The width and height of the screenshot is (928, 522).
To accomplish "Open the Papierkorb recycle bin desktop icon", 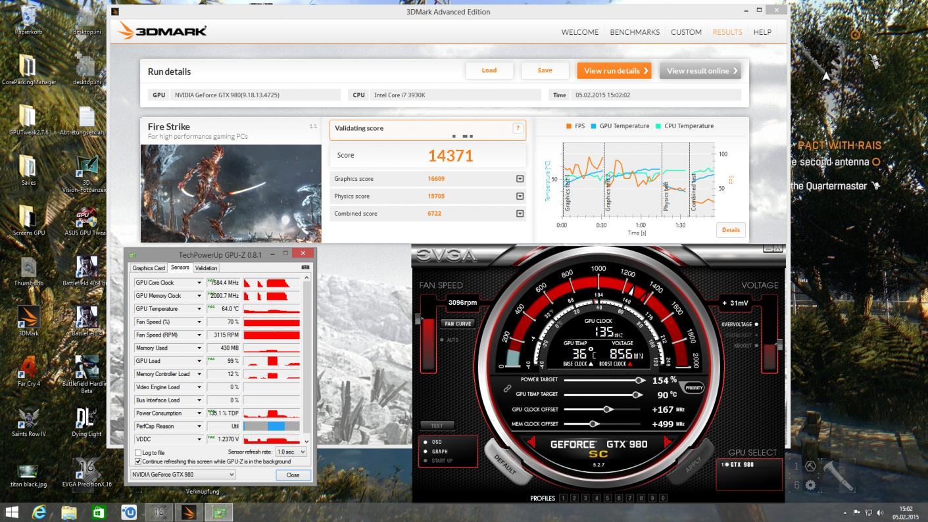I will (x=28, y=20).
